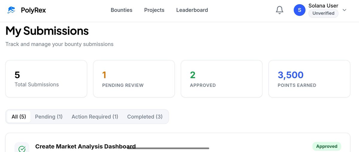Screen dimensions: 359x152
Task: Click the Unverified status badge
Action: 323,13
